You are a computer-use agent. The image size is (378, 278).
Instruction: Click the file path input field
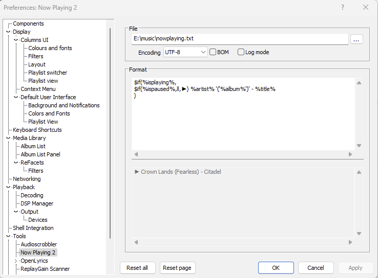coord(240,39)
